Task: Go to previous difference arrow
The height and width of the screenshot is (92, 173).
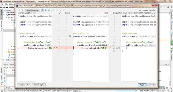Action: 19,10
